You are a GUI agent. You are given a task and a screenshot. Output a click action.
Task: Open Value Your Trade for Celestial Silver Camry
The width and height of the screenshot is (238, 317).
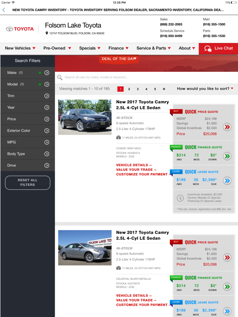[136, 300]
